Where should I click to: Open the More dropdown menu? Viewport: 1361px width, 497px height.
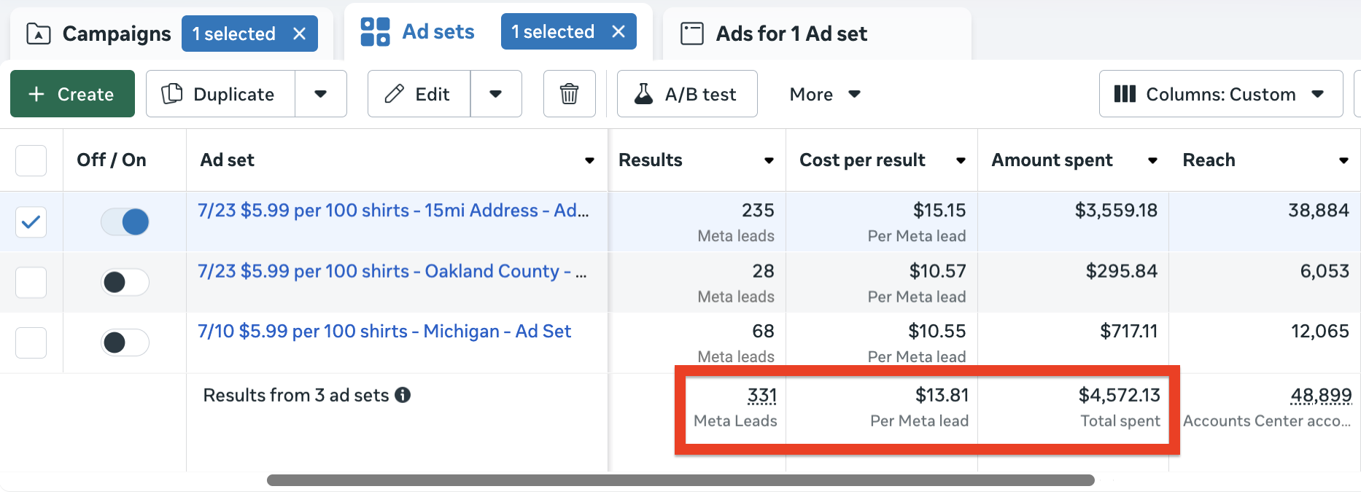click(x=824, y=94)
